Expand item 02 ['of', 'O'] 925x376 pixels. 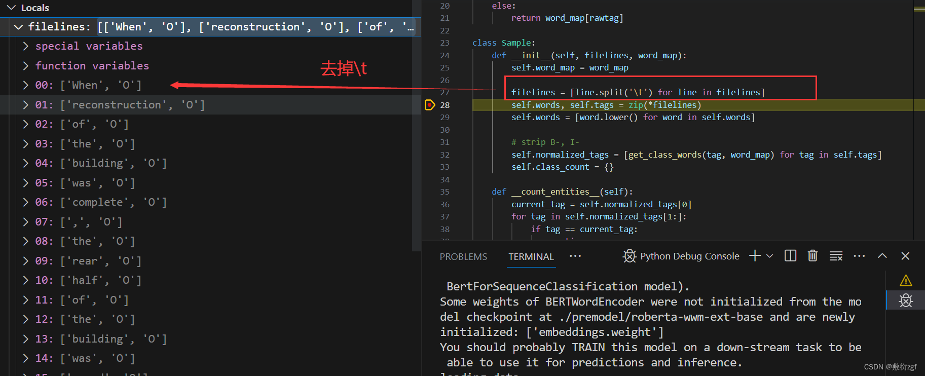point(25,124)
